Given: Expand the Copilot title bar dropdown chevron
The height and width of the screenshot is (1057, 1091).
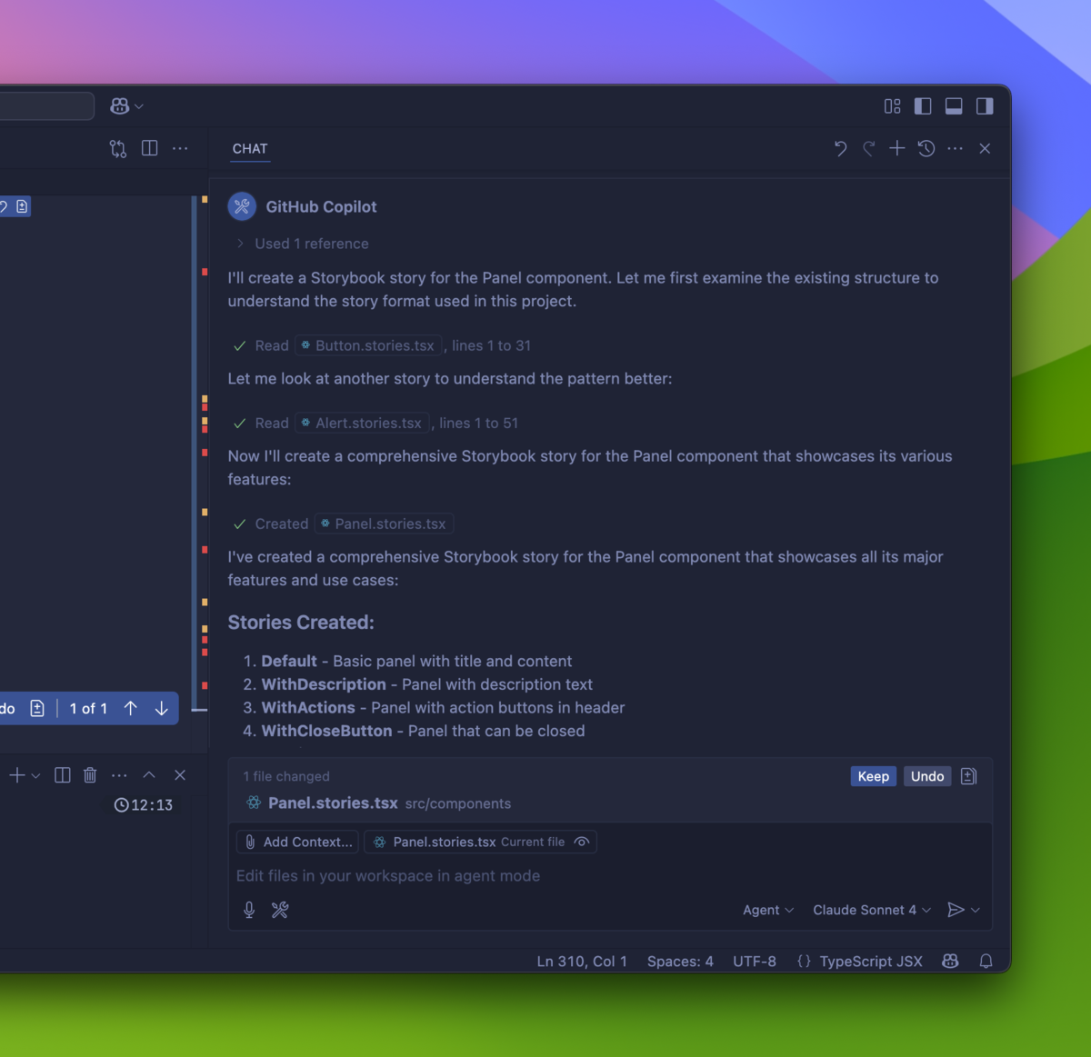Looking at the screenshot, I should [139, 106].
